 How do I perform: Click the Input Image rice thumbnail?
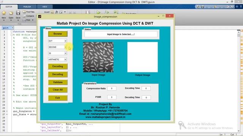coord(98,57)
